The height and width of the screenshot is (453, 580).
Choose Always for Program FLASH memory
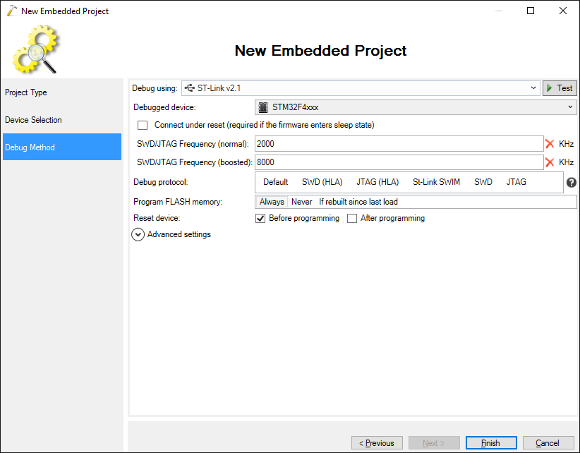272,202
